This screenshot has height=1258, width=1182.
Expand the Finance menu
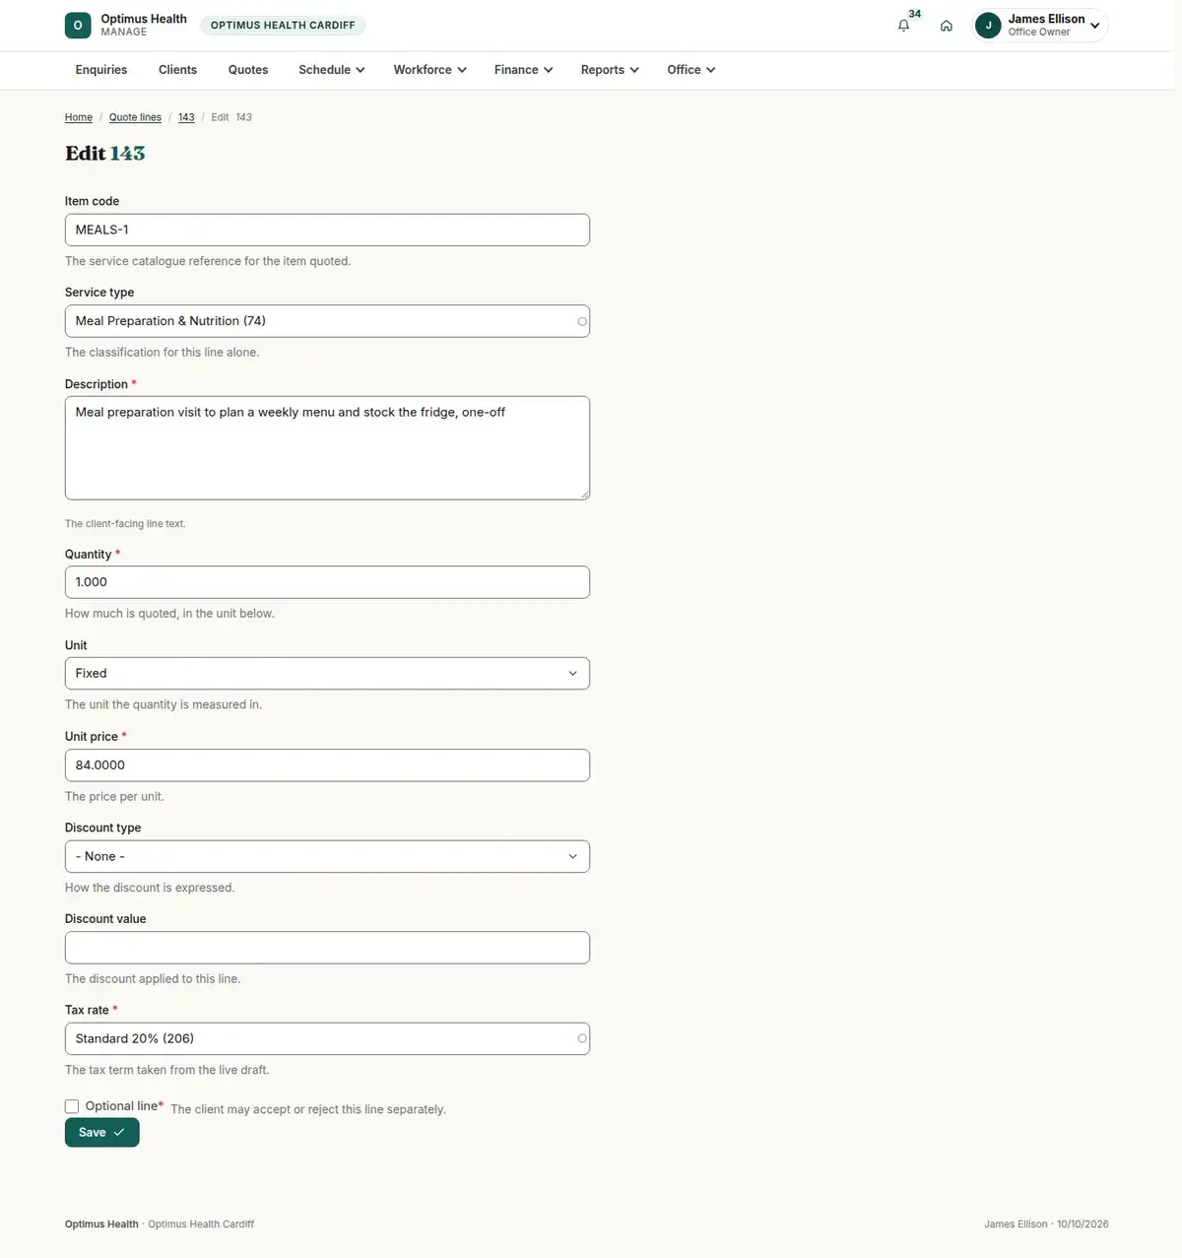[523, 70]
